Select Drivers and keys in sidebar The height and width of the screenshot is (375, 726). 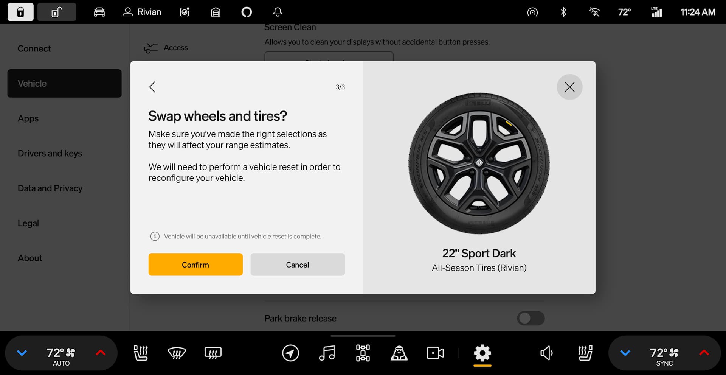coord(50,153)
